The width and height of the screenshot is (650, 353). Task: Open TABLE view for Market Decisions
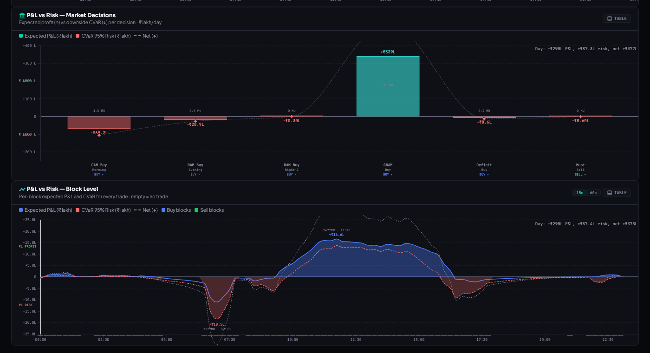617,19
